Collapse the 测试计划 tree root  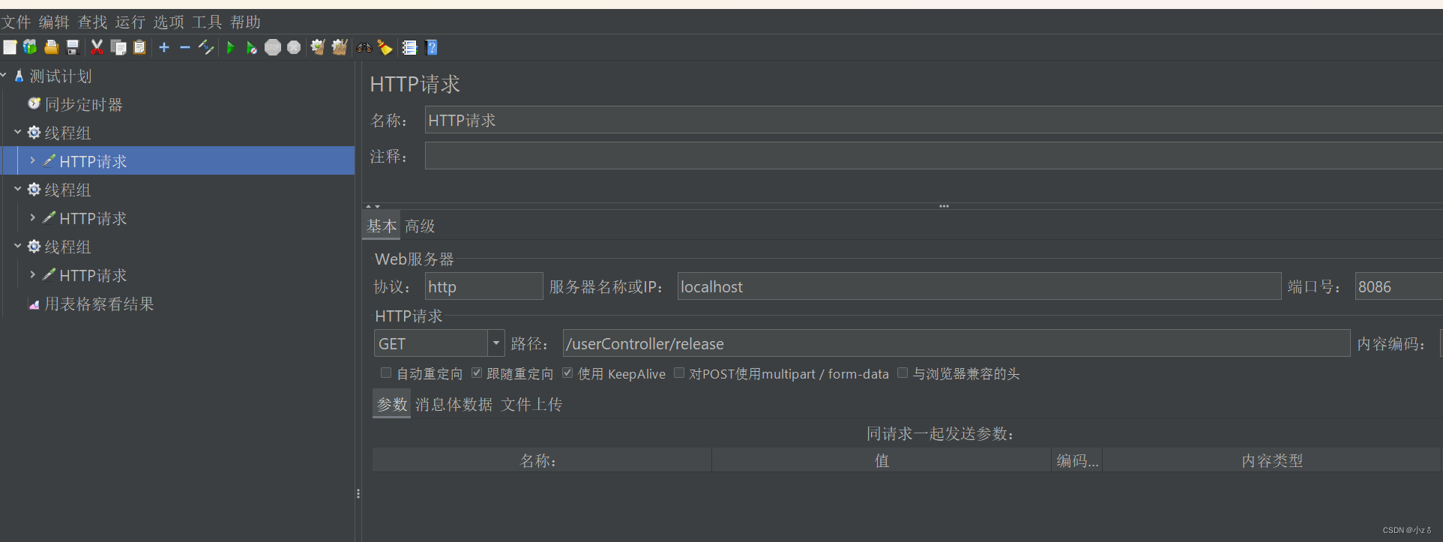click(x=4, y=75)
